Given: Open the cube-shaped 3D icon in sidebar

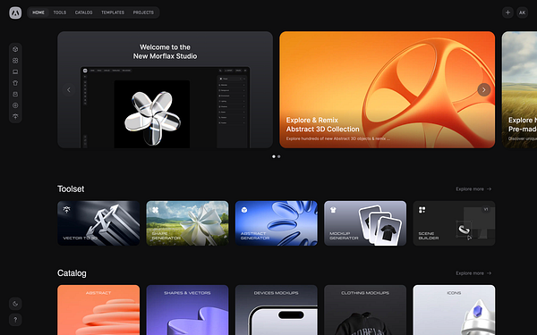Looking at the screenshot, I should point(15,49).
